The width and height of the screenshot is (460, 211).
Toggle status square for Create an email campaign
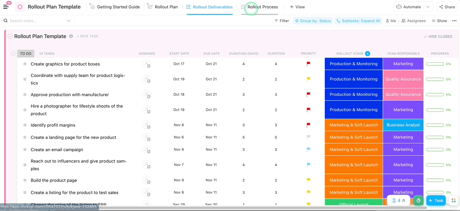25,150
